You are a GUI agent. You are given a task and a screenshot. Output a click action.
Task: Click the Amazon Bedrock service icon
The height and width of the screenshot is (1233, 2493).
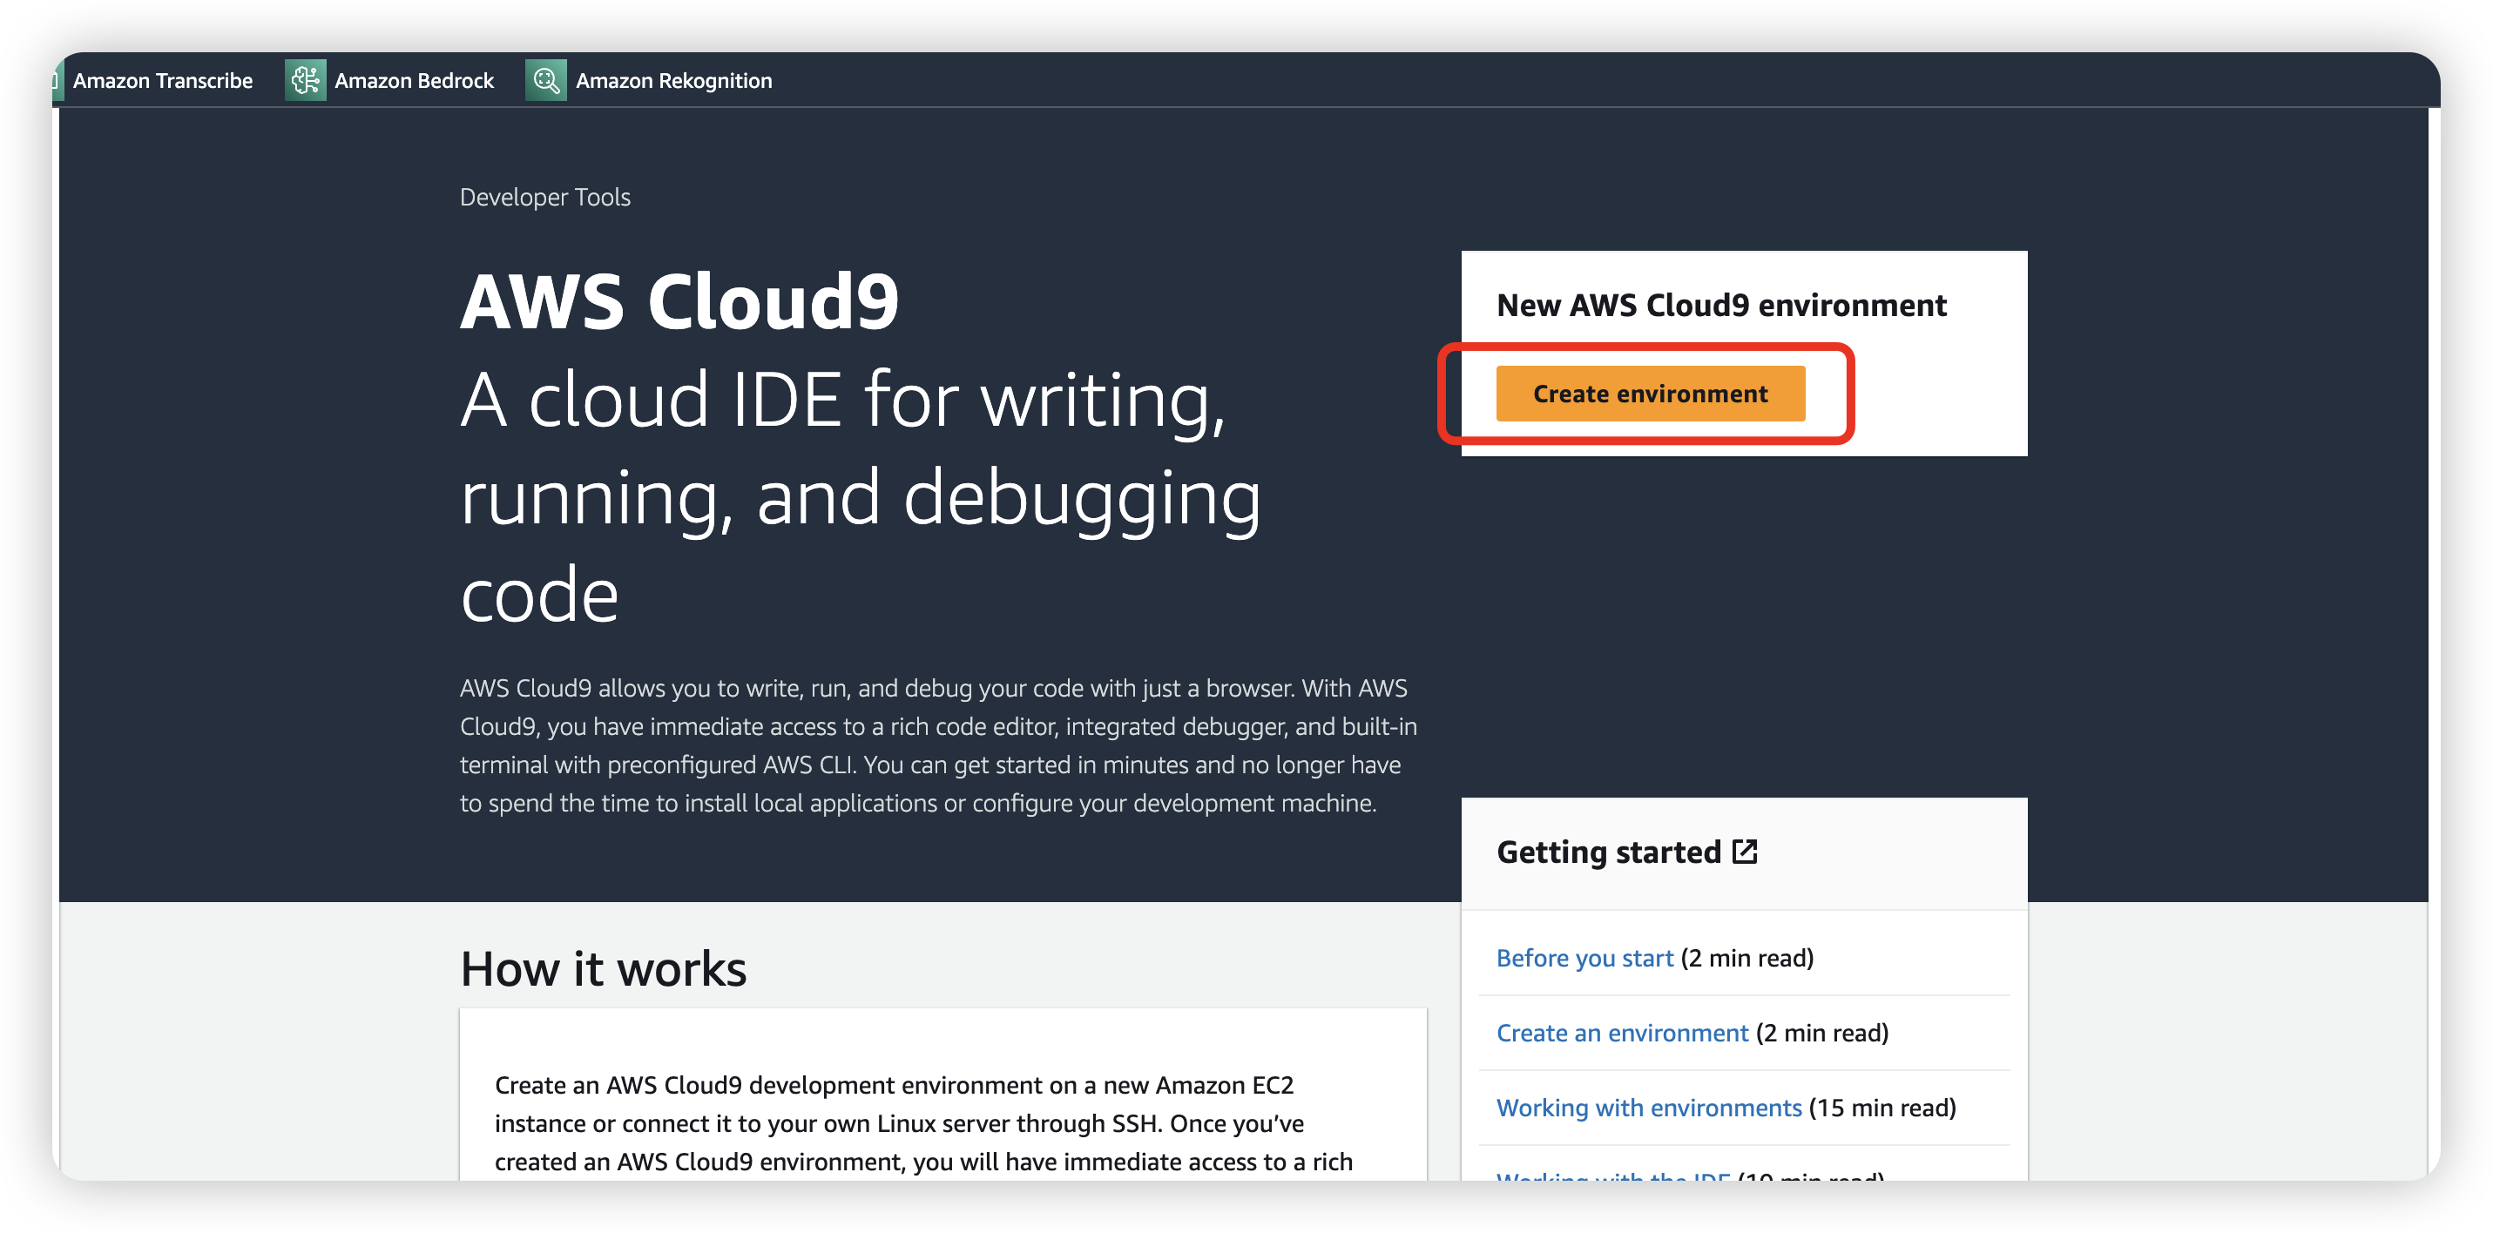[x=305, y=80]
